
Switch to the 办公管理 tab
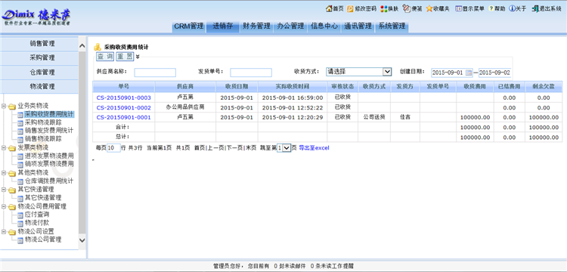tap(290, 26)
